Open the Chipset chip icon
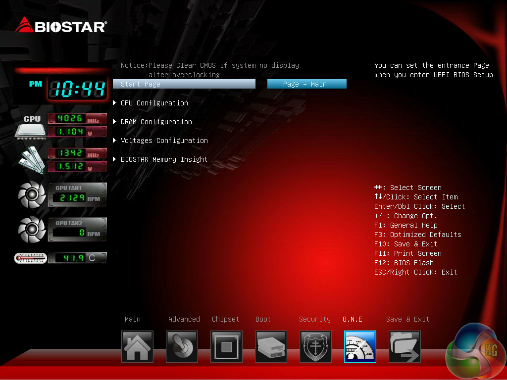This screenshot has height=380, width=507. [226, 346]
